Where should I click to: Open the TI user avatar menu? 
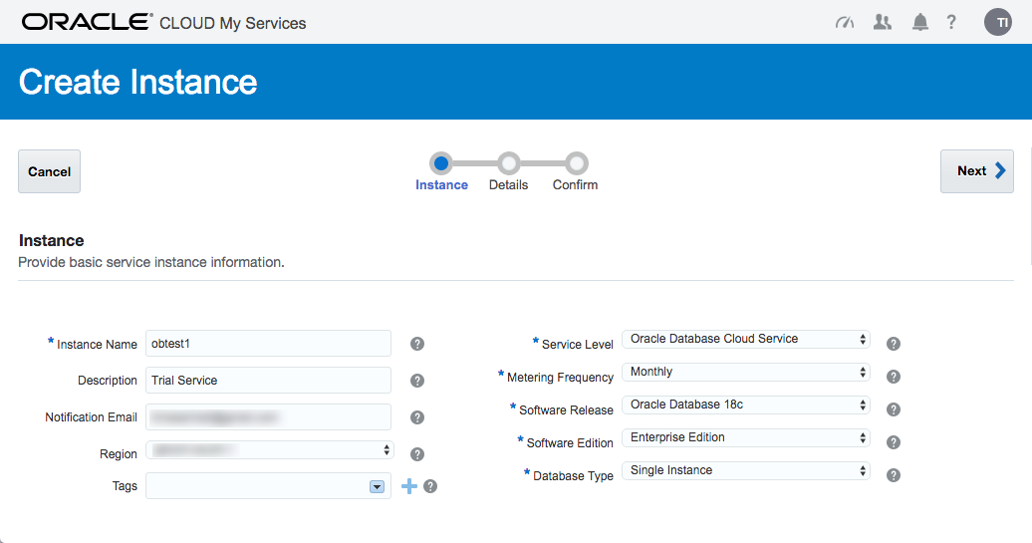click(998, 22)
